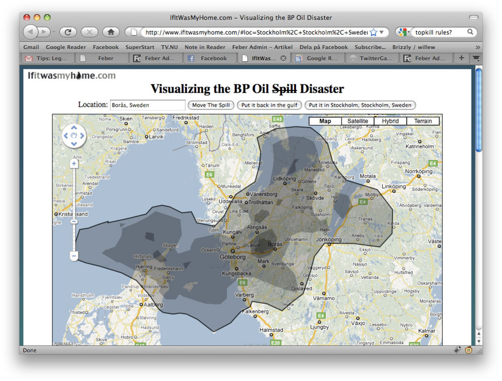Screen dimensions: 502x381
Task: Click the stop loading button
Action: (x=89, y=32)
